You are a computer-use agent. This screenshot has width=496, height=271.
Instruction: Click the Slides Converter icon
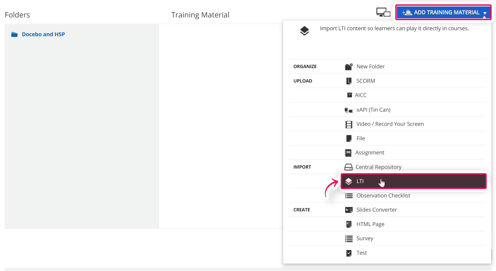click(349, 210)
